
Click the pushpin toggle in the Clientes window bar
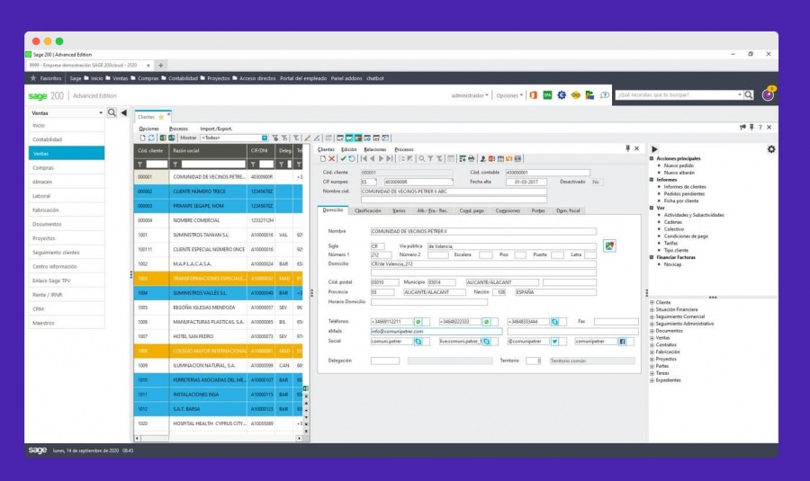(751, 127)
